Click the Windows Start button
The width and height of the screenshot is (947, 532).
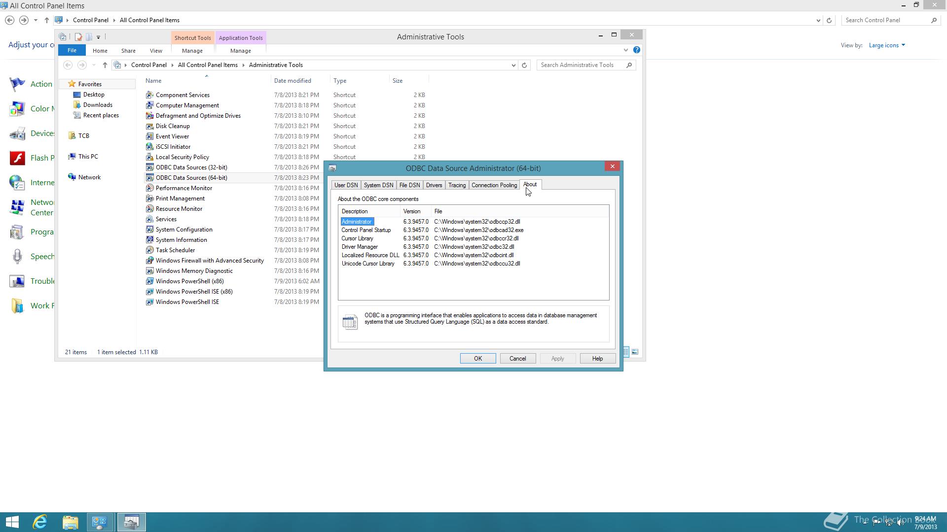click(12, 522)
